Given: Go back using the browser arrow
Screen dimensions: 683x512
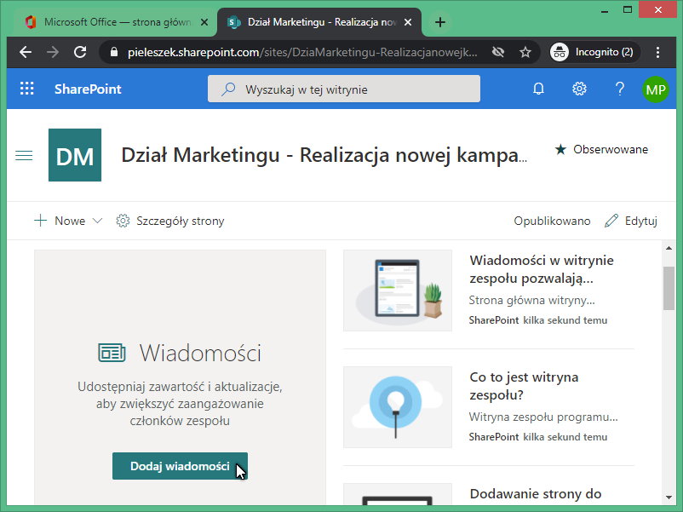Looking at the screenshot, I should tap(25, 52).
